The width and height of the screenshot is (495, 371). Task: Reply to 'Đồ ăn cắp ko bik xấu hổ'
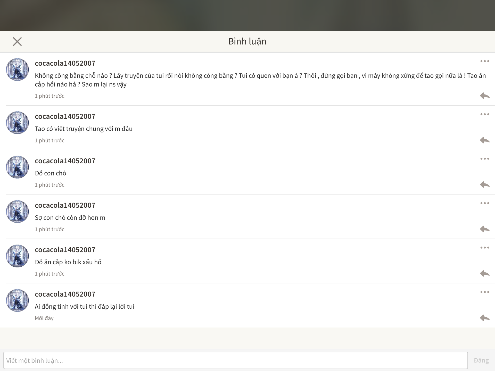pos(485,273)
